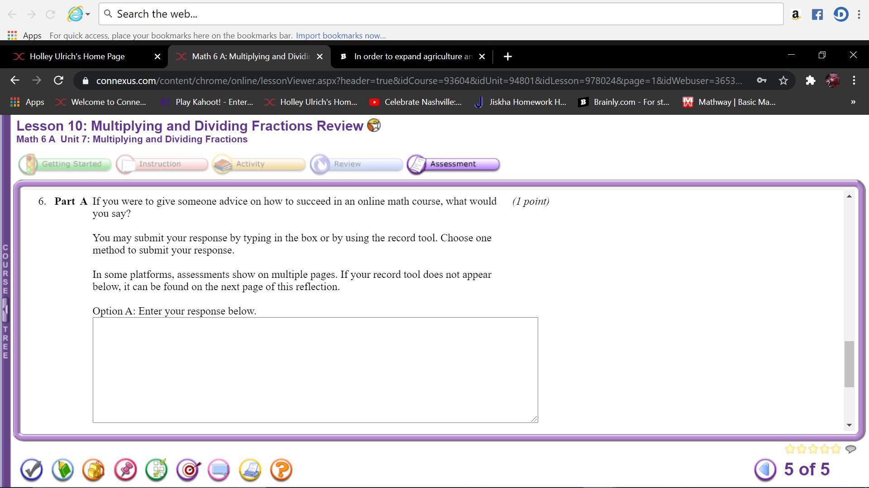
Task: Click Import bookmarks now link
Action: coord(340,36)
